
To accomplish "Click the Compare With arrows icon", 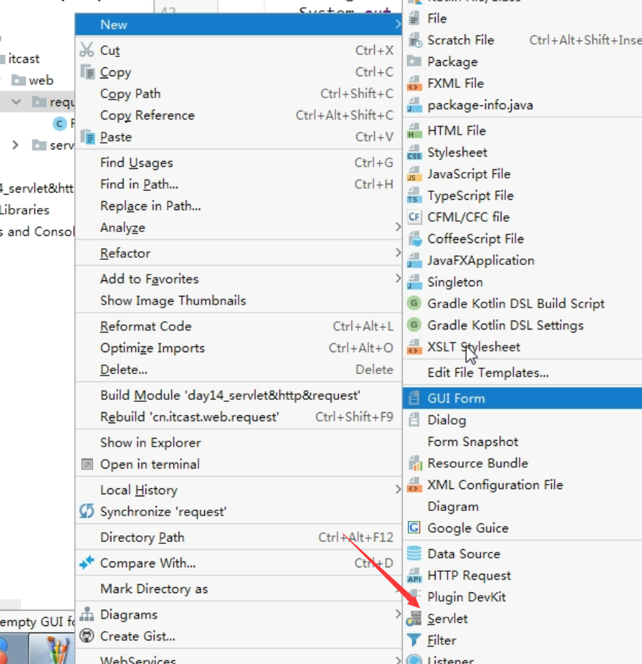I will (87, 563).
